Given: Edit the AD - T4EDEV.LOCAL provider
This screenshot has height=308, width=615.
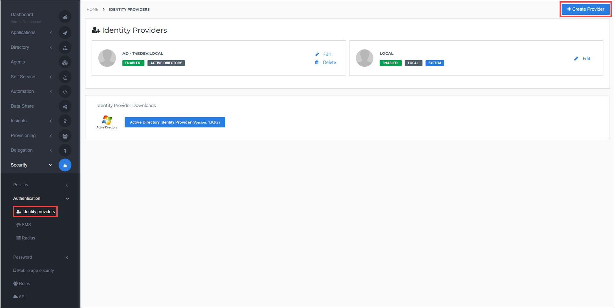Looking at the screenshot, I should coord(327,54).
